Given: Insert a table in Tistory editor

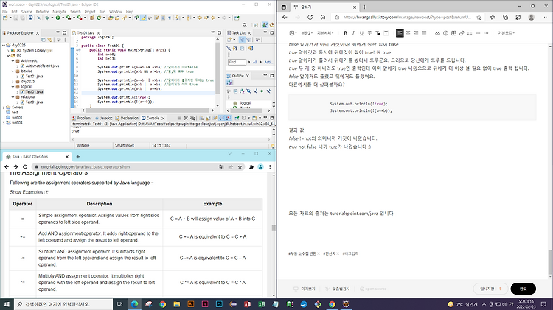Looking at the screenshot, I should (454, 33).
